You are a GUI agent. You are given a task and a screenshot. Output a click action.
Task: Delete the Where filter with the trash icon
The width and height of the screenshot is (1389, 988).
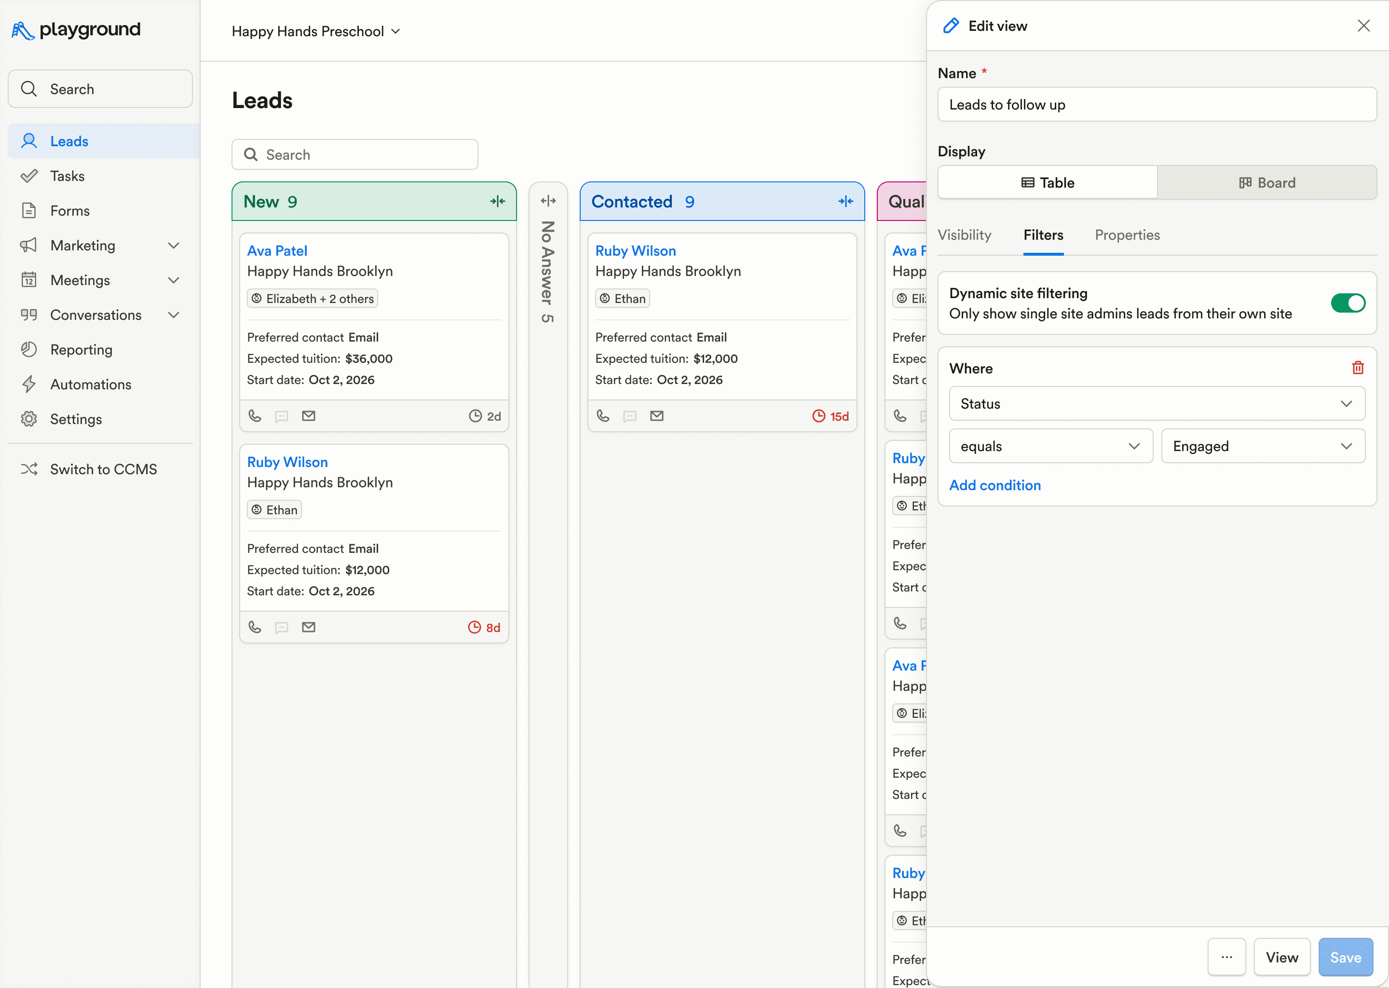coord(1357,368)
